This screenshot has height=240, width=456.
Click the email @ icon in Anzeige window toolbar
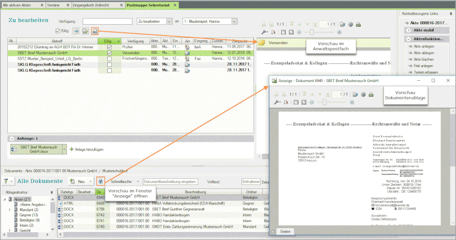(364, 94)
